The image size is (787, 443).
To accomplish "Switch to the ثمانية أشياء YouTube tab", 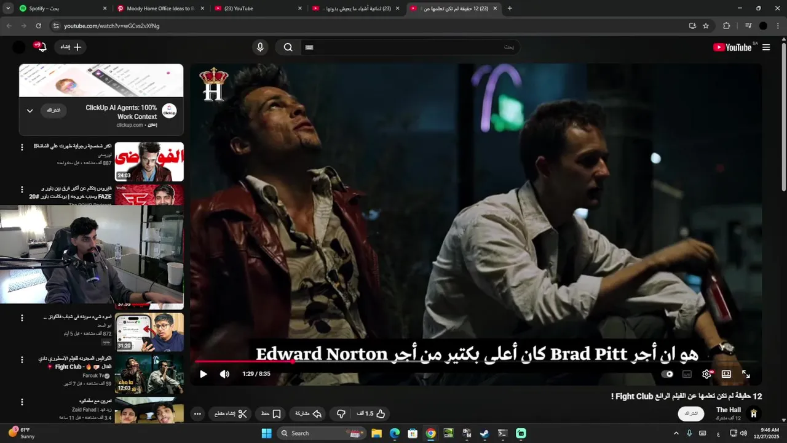I will [355, 9].
